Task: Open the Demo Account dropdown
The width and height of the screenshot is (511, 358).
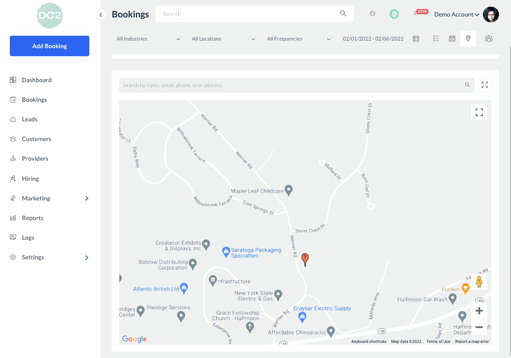Action: coord(457,14)
